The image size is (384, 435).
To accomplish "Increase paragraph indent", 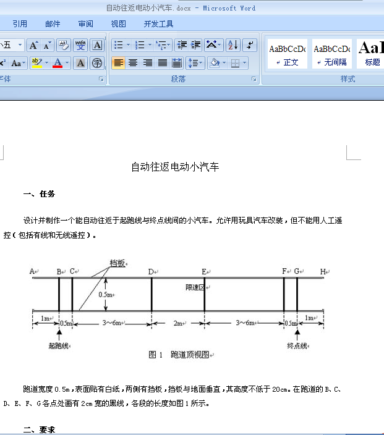I will pyautogui.click(x=196, y=45).
